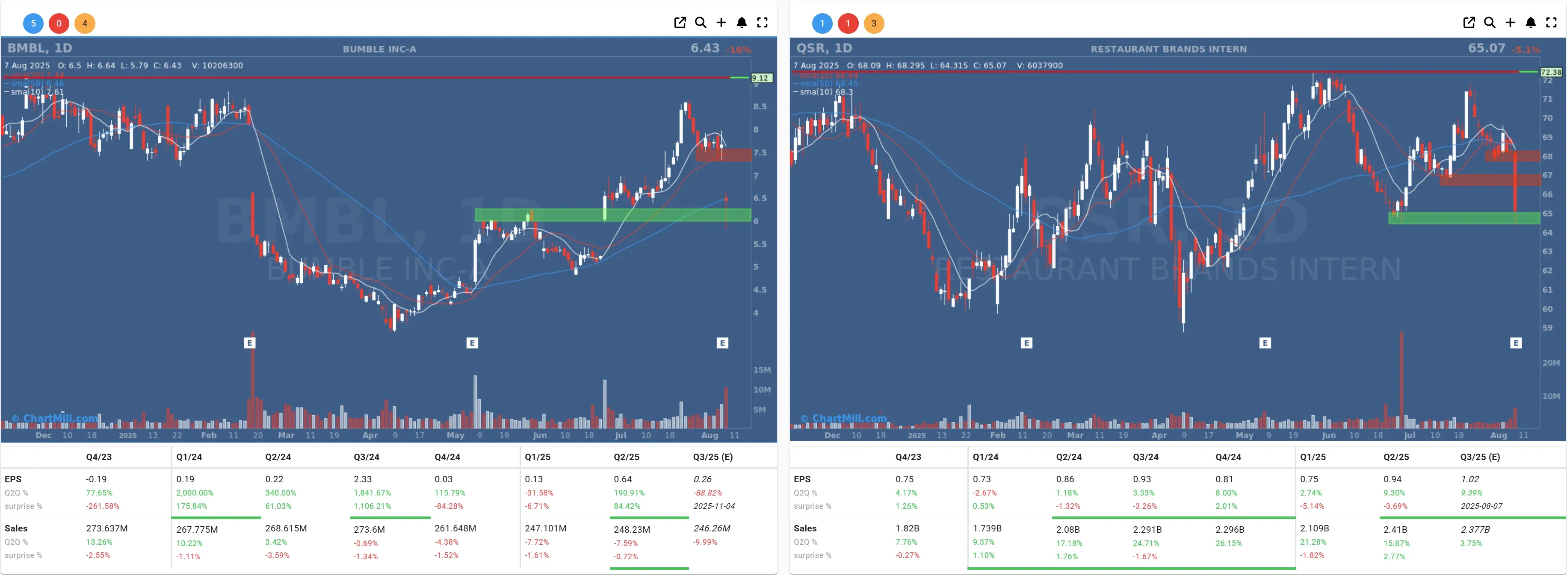Click BMBL Q4/23 sales value 273.637M
This screenshot has height=575, width=1567.
(107, 529)
